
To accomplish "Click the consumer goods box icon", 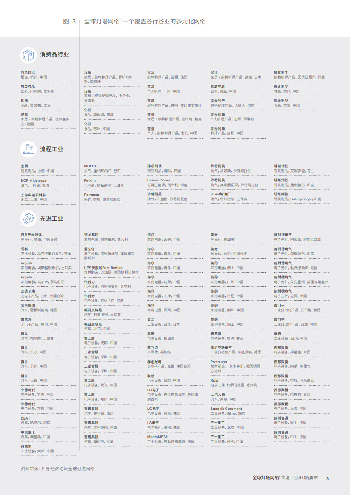I will 28,55.
